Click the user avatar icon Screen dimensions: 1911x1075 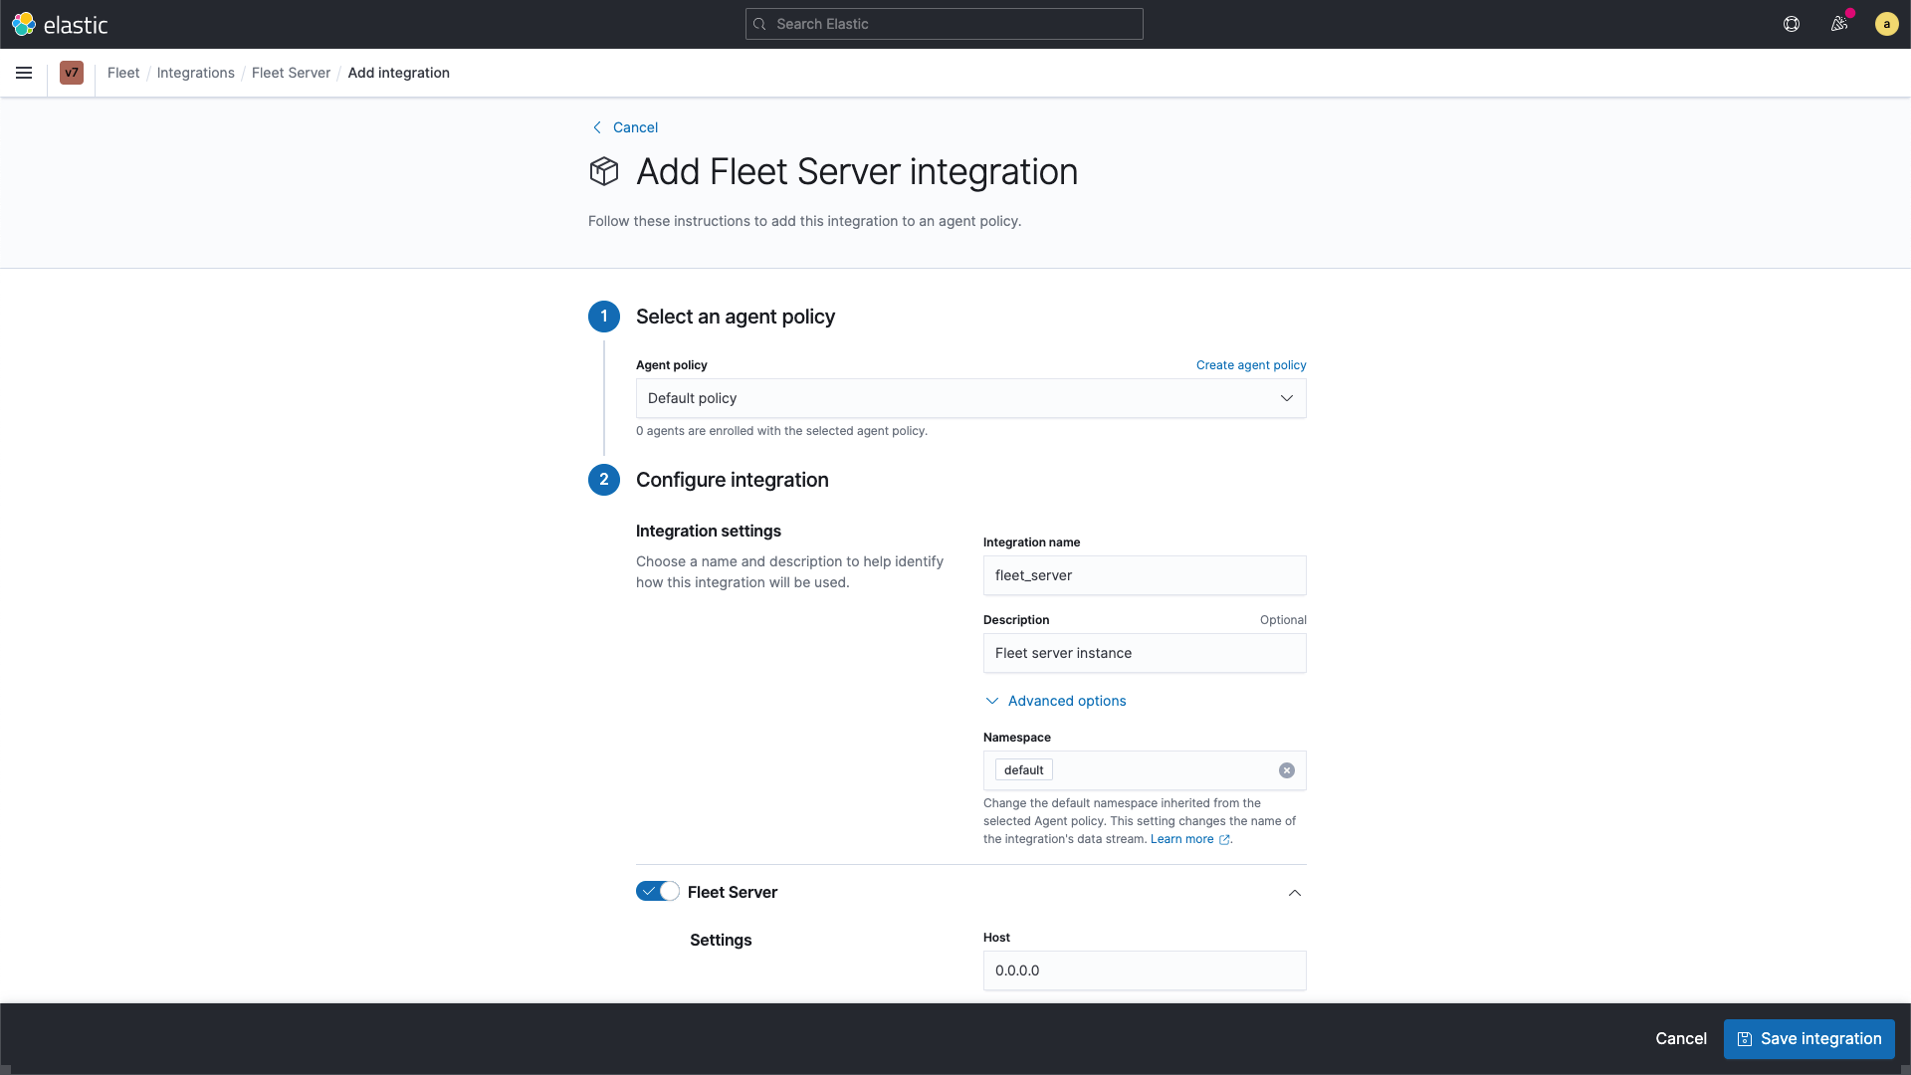coord(1886,24)
